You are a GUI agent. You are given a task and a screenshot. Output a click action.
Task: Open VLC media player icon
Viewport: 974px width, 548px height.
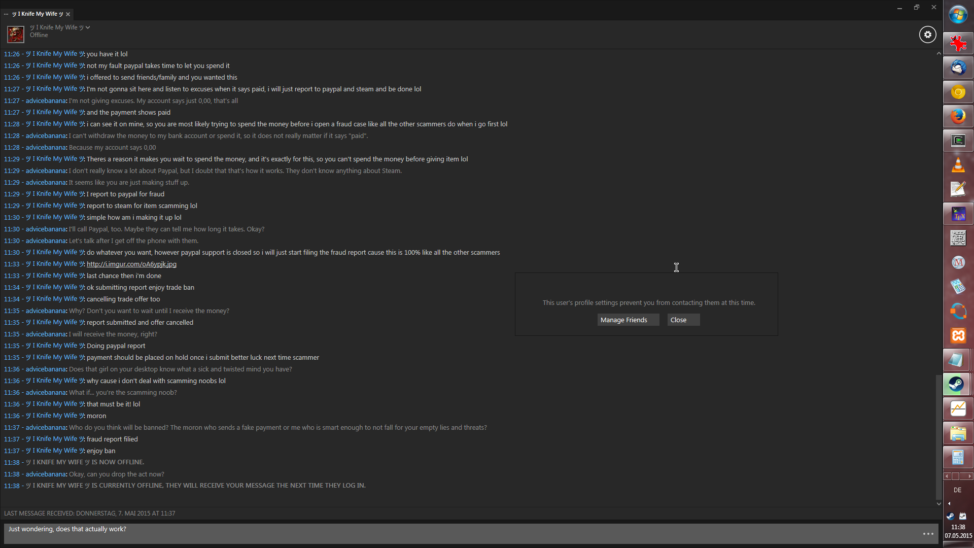tap(958, 165)
